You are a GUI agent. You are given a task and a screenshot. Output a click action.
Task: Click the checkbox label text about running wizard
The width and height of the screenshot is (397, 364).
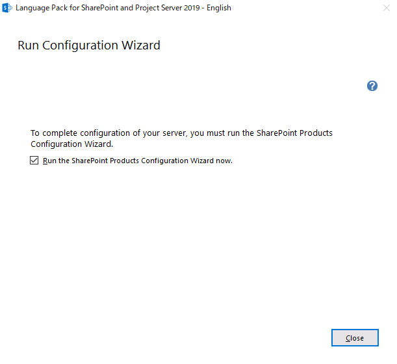(x=138, y=161)
